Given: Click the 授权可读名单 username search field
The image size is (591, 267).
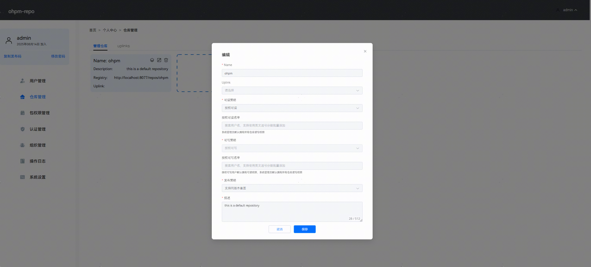Looking at the screenshot, I should point(292,125).
